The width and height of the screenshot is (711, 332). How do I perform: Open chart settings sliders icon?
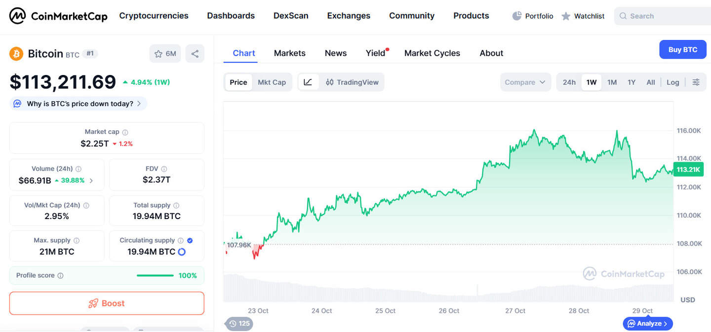(x=696, y=82)
